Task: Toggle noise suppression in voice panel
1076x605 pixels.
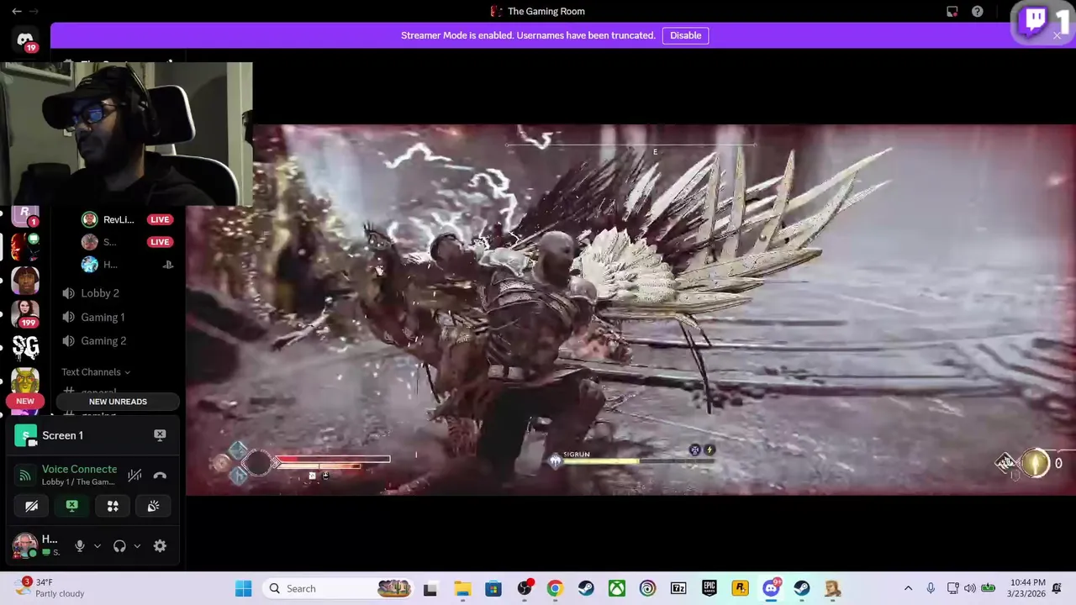Action: pyautogui.click(x=134, y=476)
